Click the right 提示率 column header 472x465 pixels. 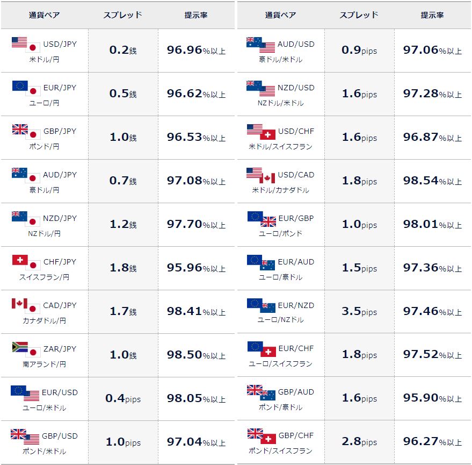pyautogui.click(x=432, y=15)
